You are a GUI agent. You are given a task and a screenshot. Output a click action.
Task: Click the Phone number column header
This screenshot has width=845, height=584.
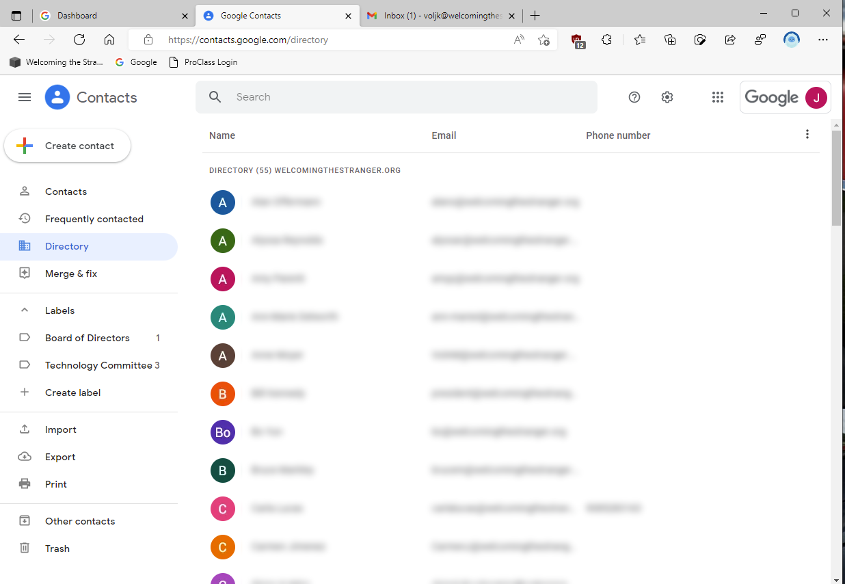[x=618, y=135]
